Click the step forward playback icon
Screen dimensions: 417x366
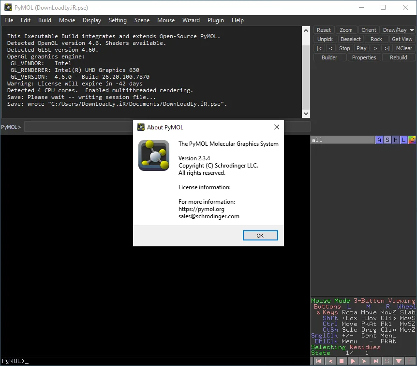coord(364,361)
